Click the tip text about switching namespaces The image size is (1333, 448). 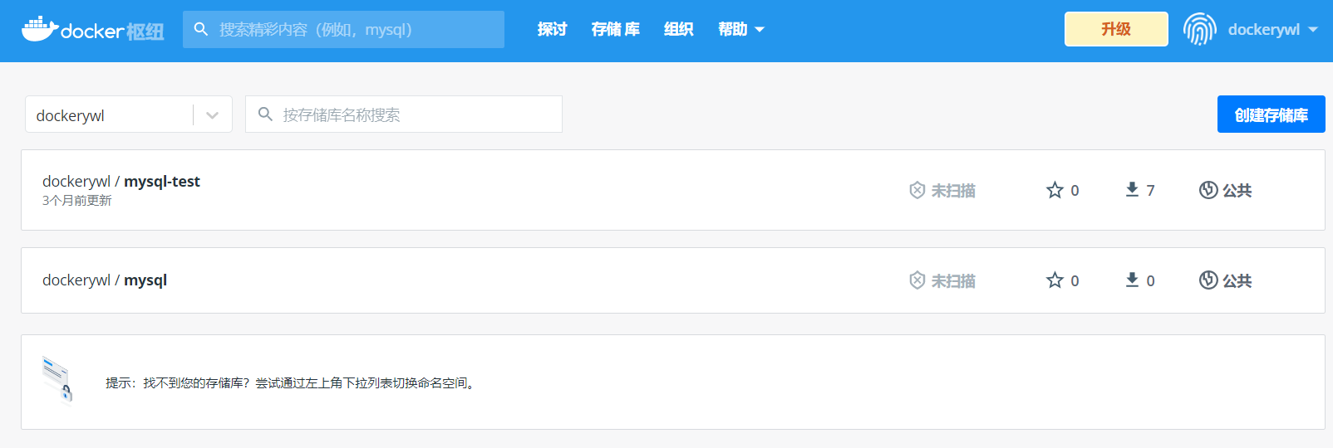[x=292, y=383]
